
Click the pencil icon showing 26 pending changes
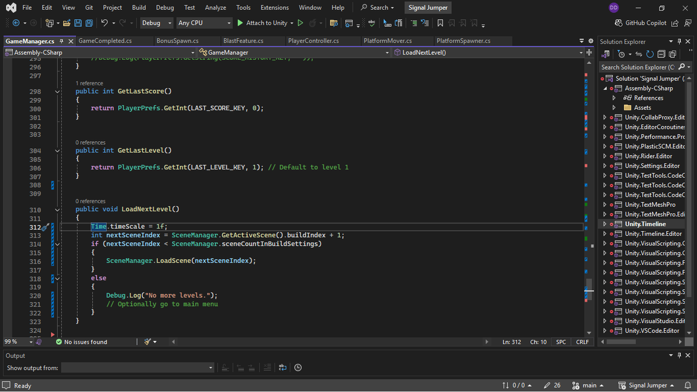tap(552, 385)
